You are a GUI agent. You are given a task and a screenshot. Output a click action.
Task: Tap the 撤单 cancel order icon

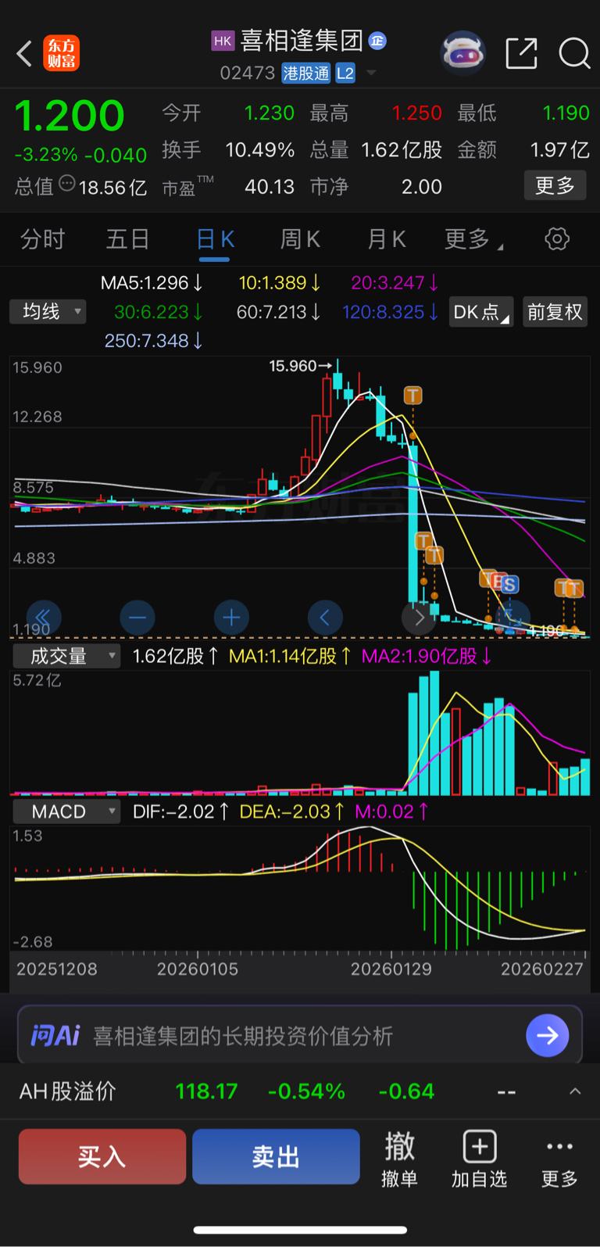pos(399,1159)
